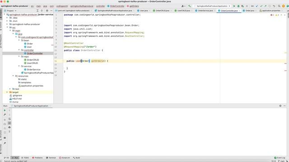Minimize the Run tool window
This screenshot has width=289, height=162.
284,106
